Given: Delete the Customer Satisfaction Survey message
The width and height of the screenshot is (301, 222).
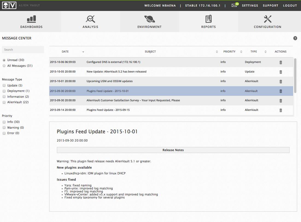Looking at the screenshot, I should coord(281,100).
